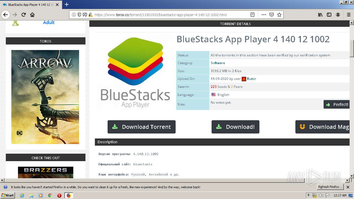
Task: Open Opera browser taskbar icon
Action: coord(59,195)
